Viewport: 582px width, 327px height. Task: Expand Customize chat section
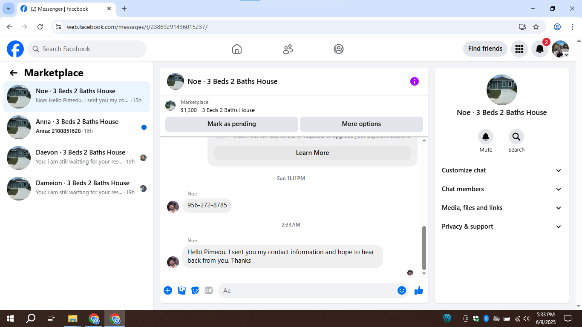tap(502, 170)
